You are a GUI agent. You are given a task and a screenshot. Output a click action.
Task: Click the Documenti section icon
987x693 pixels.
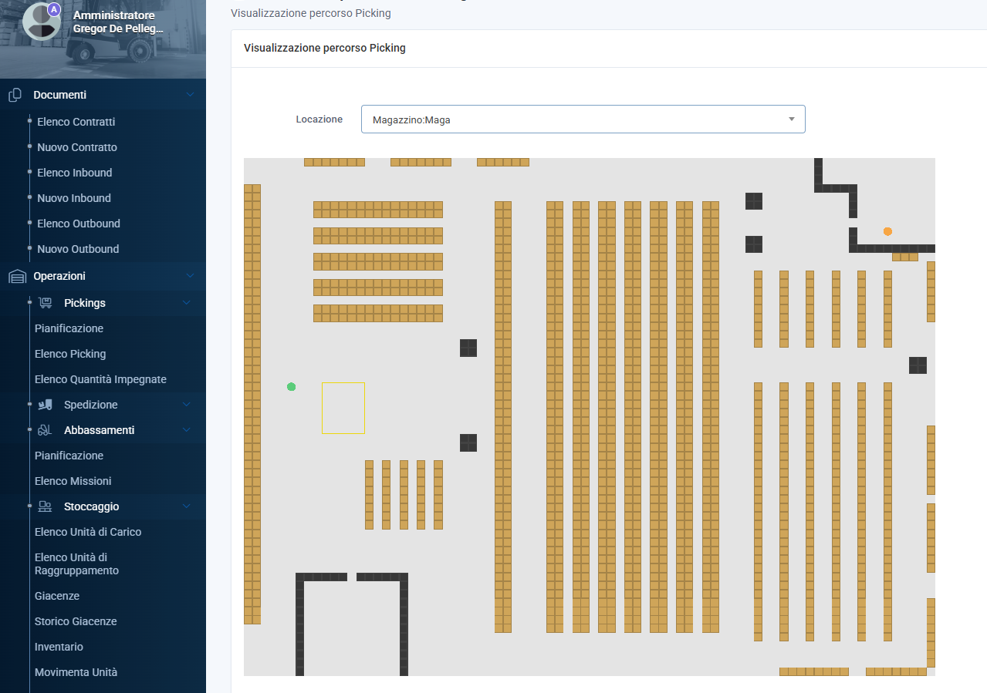pos(15,95)
